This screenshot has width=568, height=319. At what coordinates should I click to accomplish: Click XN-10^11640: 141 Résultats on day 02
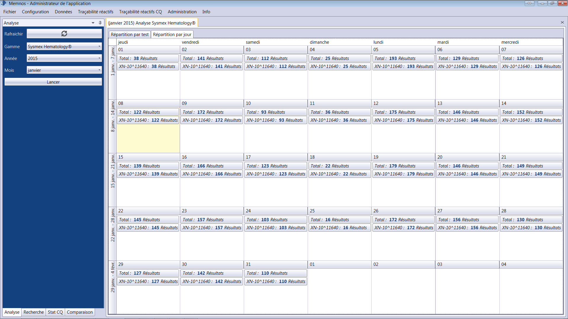click(x=212, y=66)
